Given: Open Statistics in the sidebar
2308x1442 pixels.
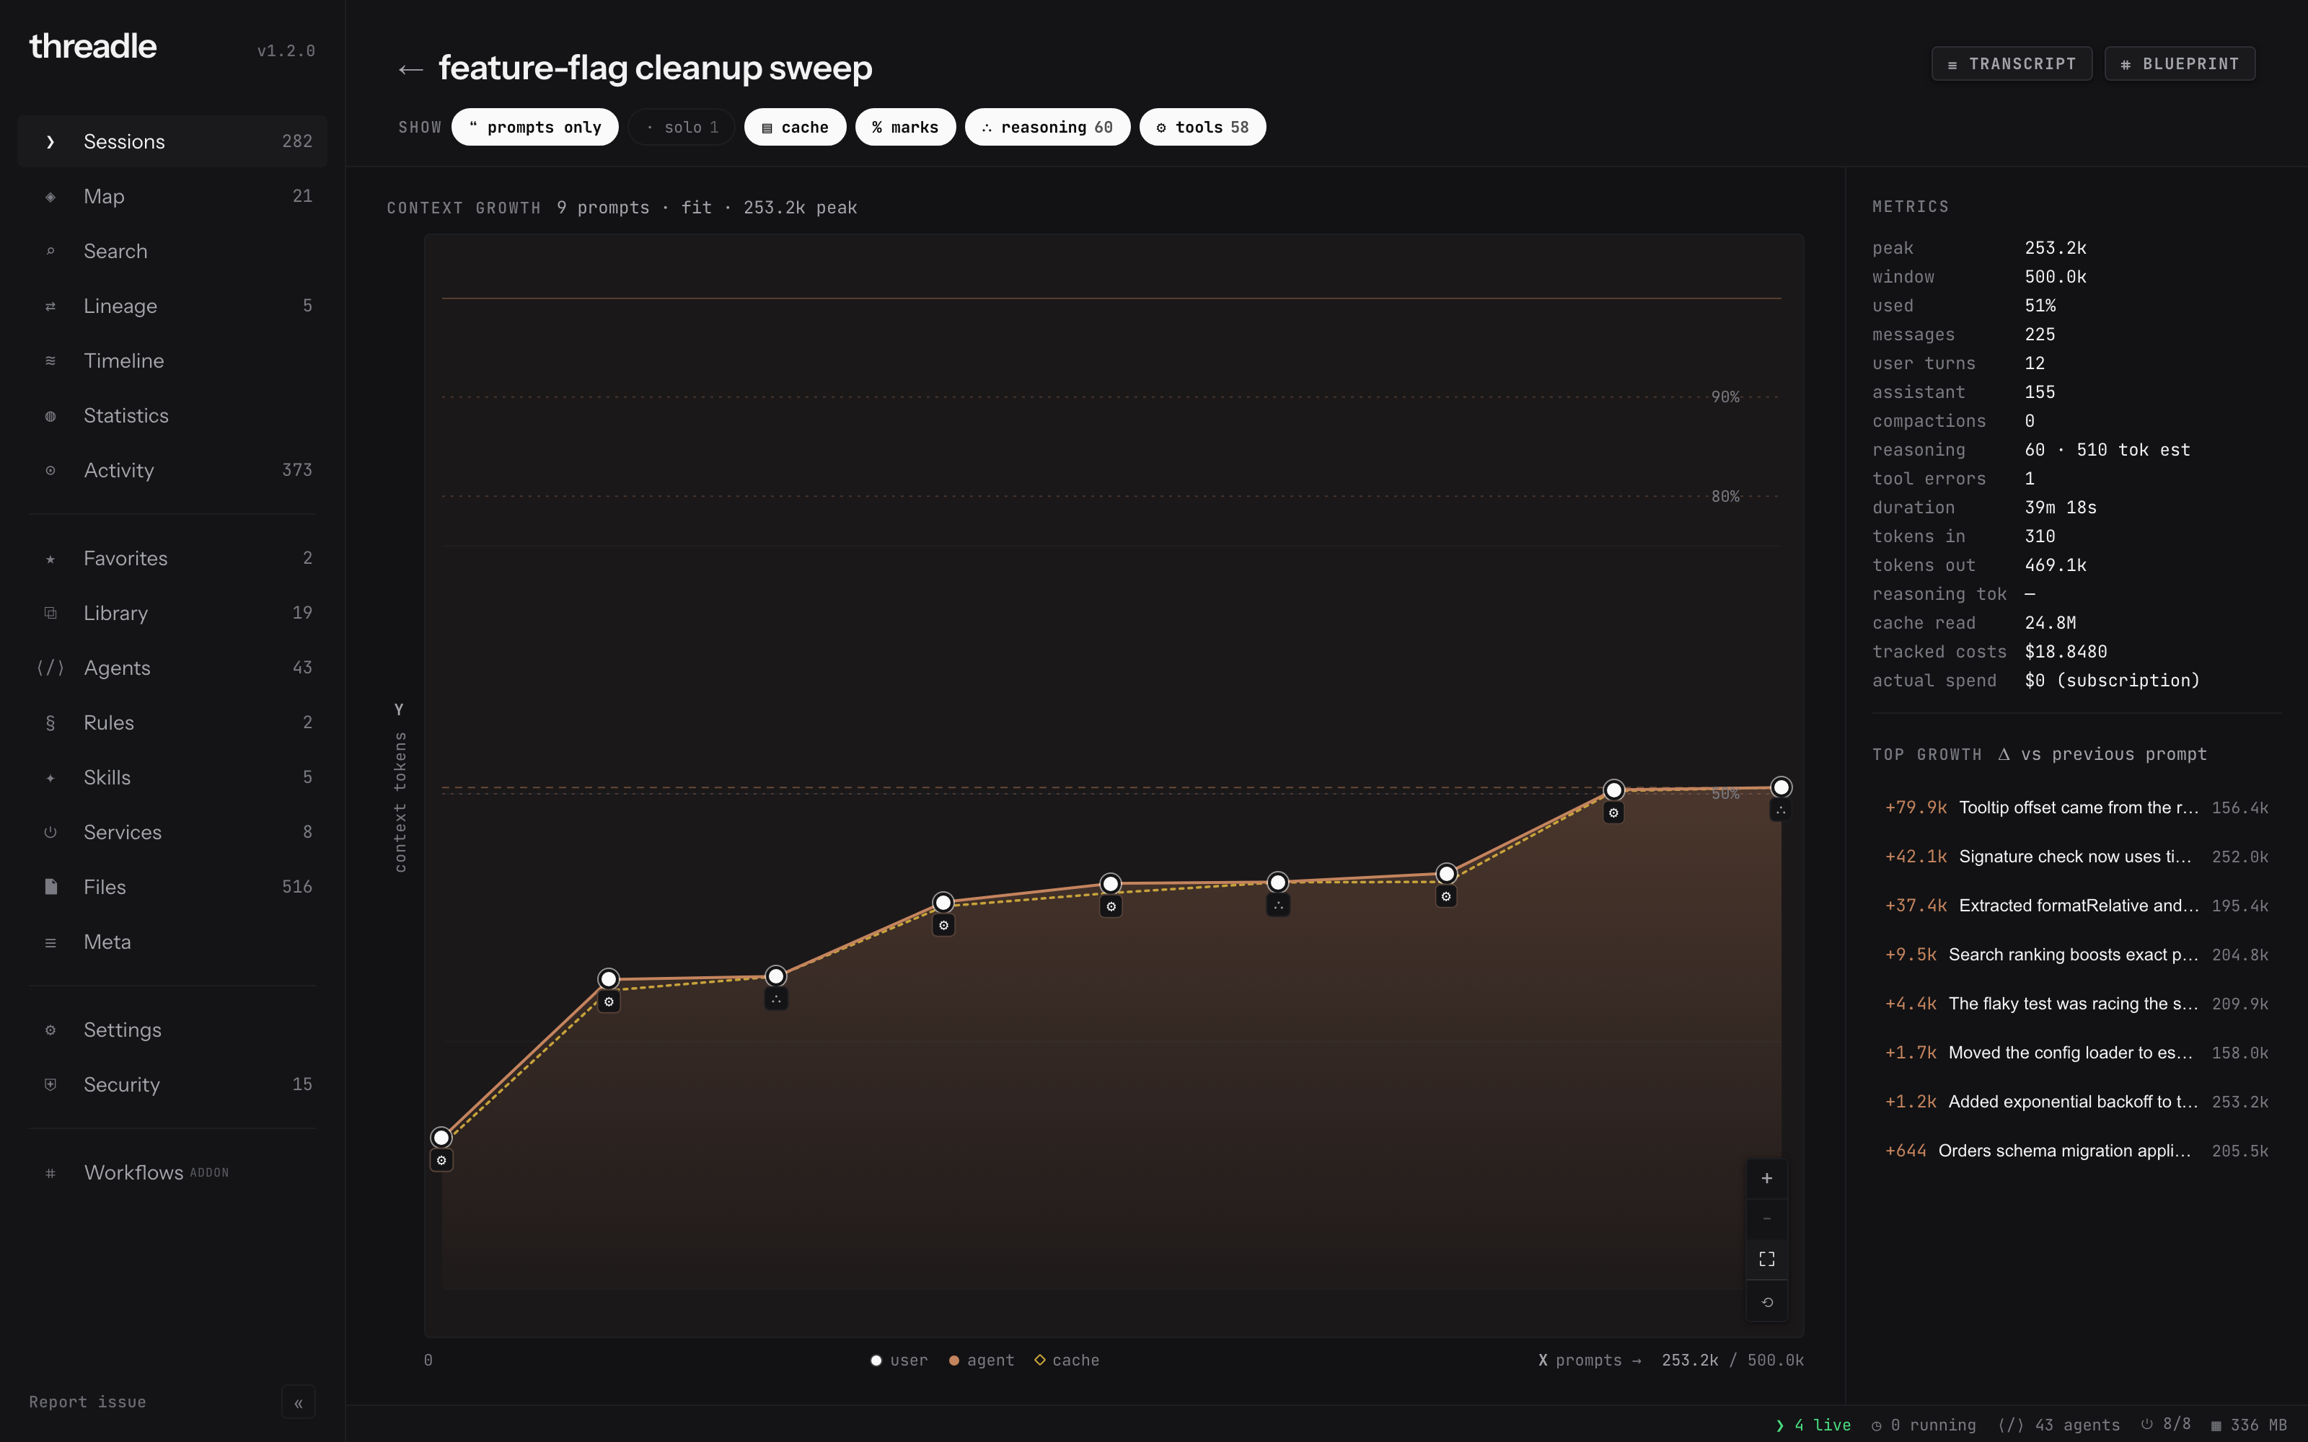Looking at the screenshot, I should tap(172, 416).
